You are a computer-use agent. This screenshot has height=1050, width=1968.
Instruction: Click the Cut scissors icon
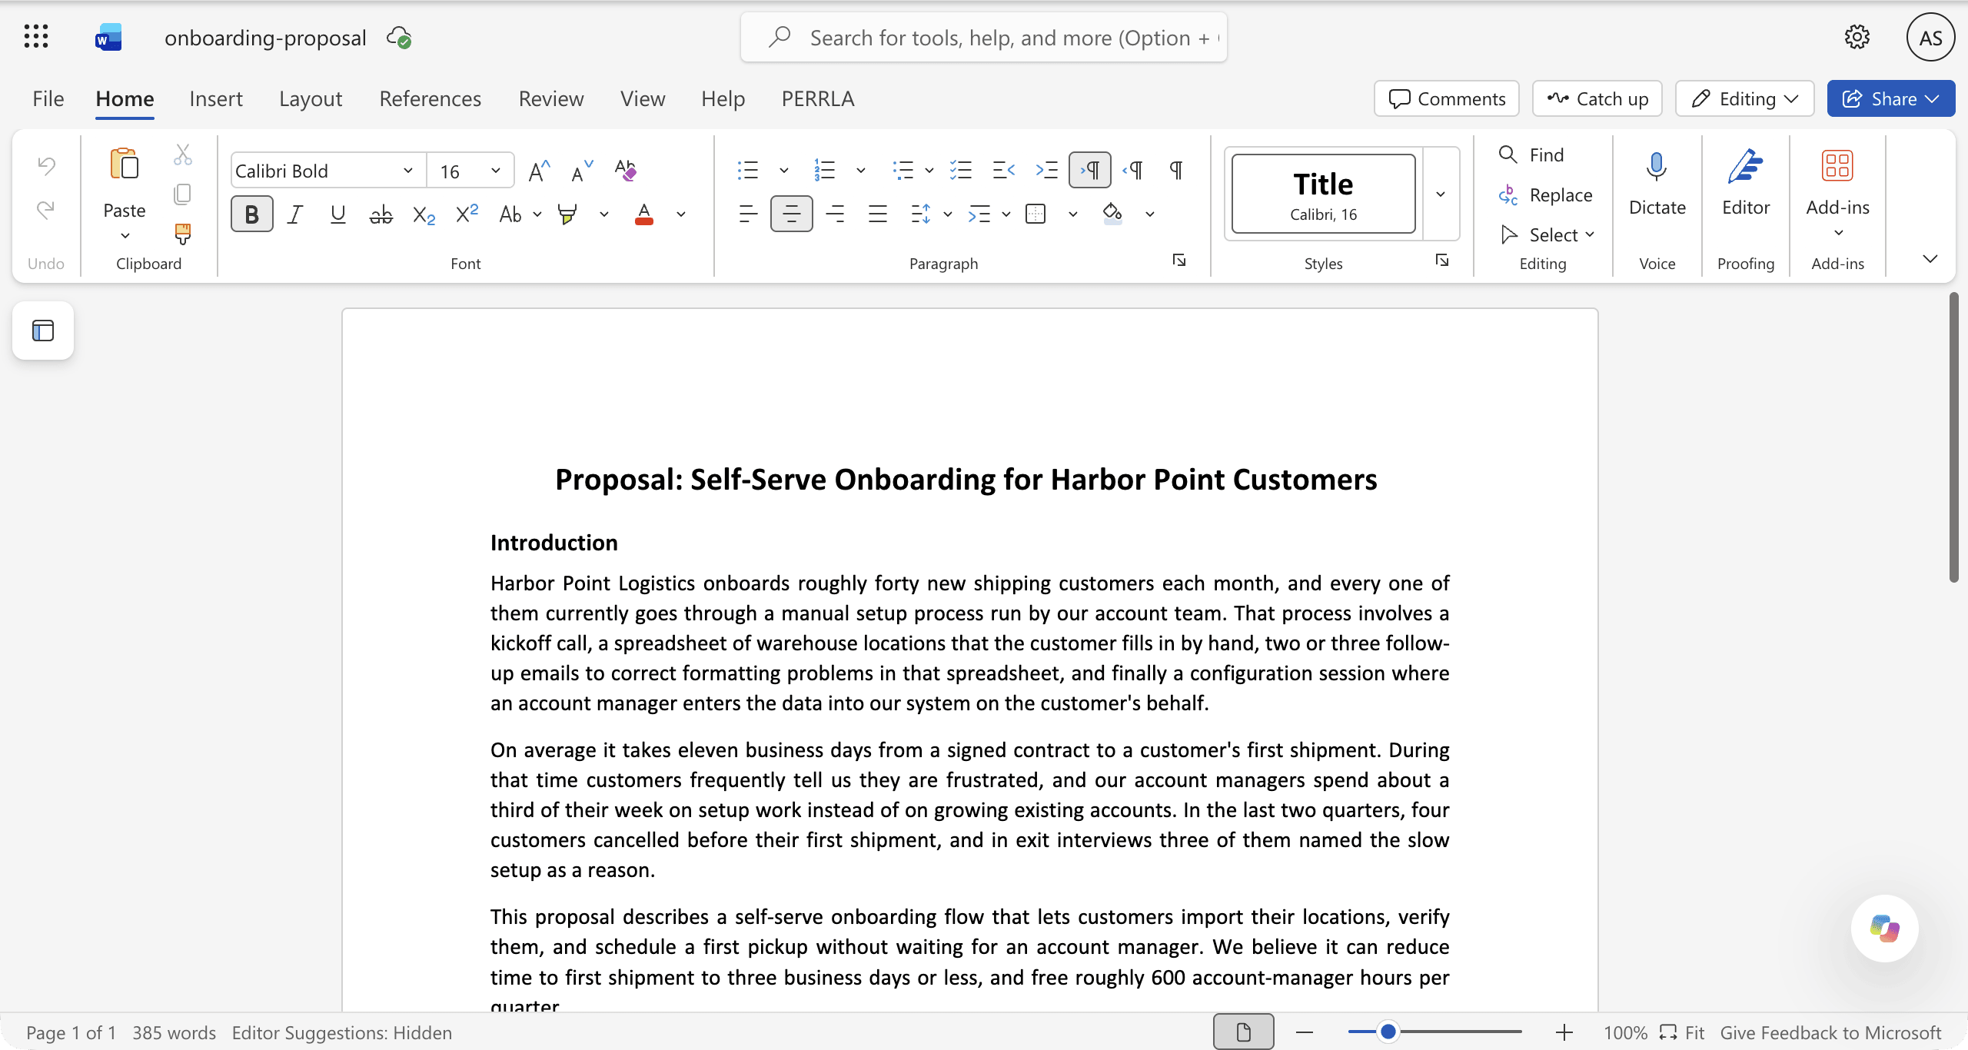[x=182, y=155]
